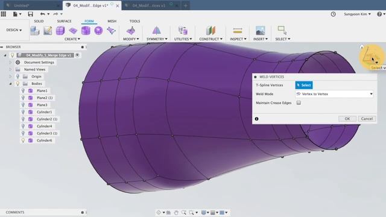Select the form Cylinder primitive icon

pos(86,31)
